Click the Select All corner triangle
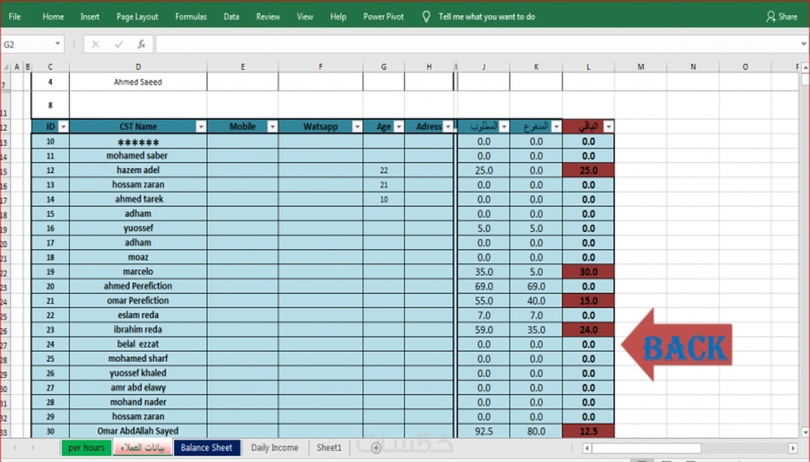Image resolution: width=810 pixels, height=462 pixels. [5, 67]
